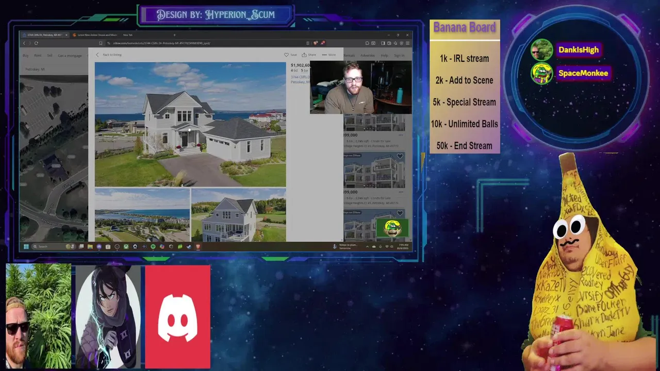Click the Windows taskbar Search box
The image size is (660, 371).
tap(54, 246)
